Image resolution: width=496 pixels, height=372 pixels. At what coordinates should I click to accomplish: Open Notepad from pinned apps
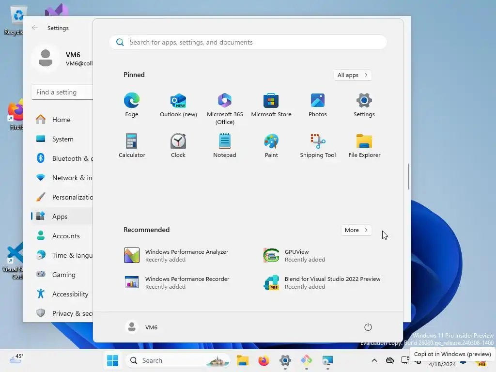tap(225, 145)
